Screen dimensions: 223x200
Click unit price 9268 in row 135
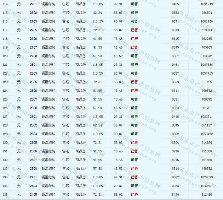175,186
